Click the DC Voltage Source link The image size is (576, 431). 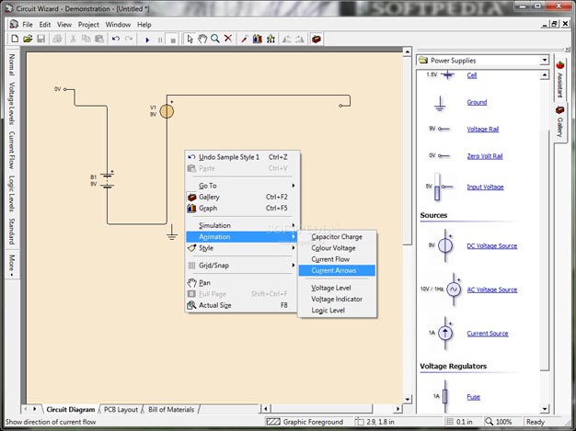(492, 246)
